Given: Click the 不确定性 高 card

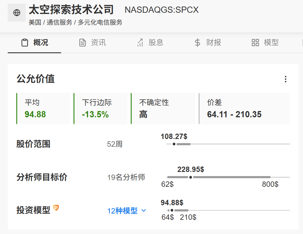Looking at the screenshot, I should click(x=163, y=108).
